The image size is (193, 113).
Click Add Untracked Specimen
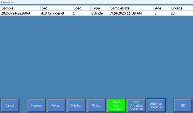(136, 105)
